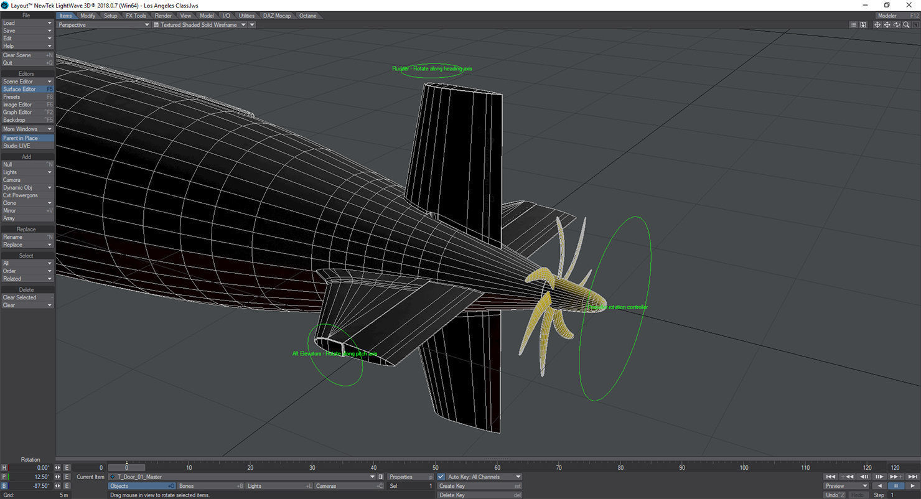Open the Preview dropdown
The image size is (921, 499).
(x=846, y=486)
